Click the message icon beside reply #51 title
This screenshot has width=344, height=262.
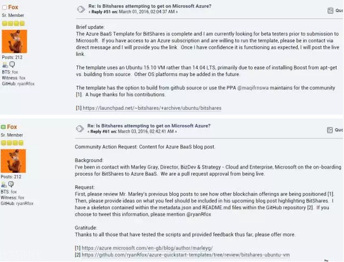80,9
